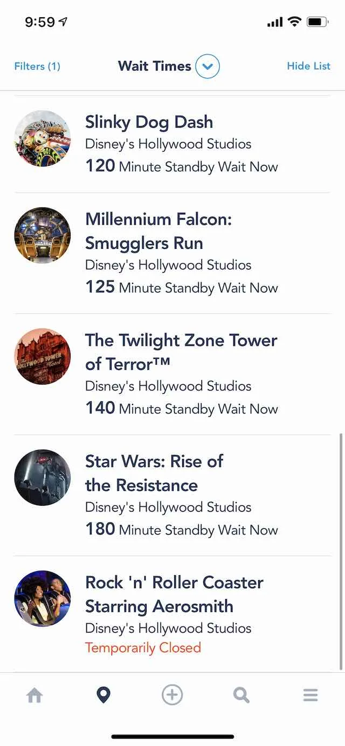Tap the plus circle add icon
345x746 pixels.
[x=172, y=695]
